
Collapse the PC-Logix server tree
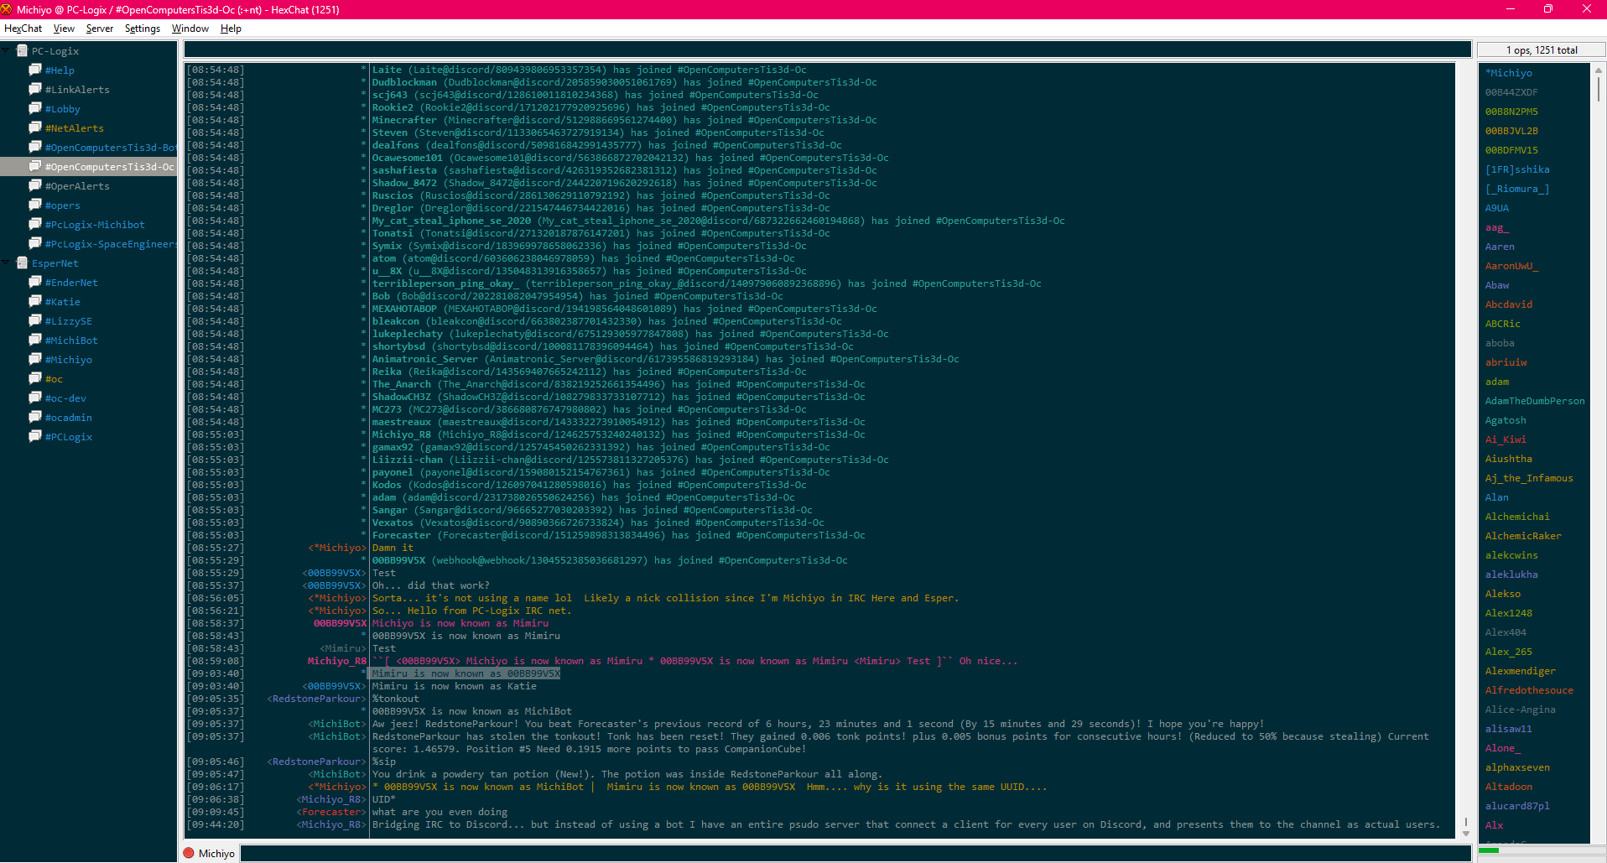tap(7, 50)
